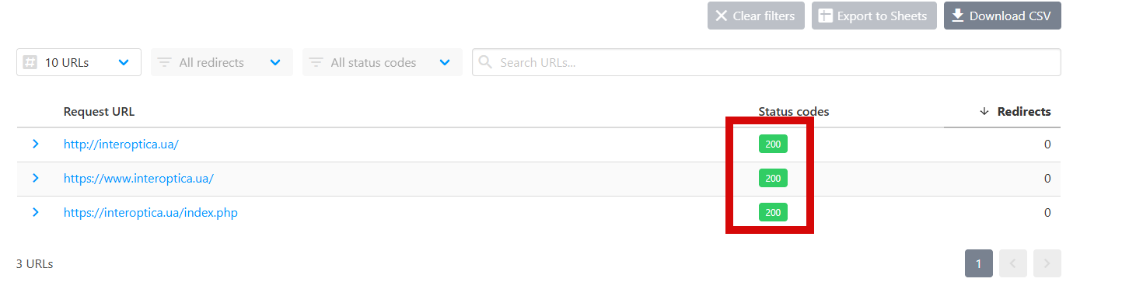Image resolution: width=1122 pixels, height=289 pixels.
Task: Open the http://interoptica.ua/ link
Action: click(x=121, y=144)
